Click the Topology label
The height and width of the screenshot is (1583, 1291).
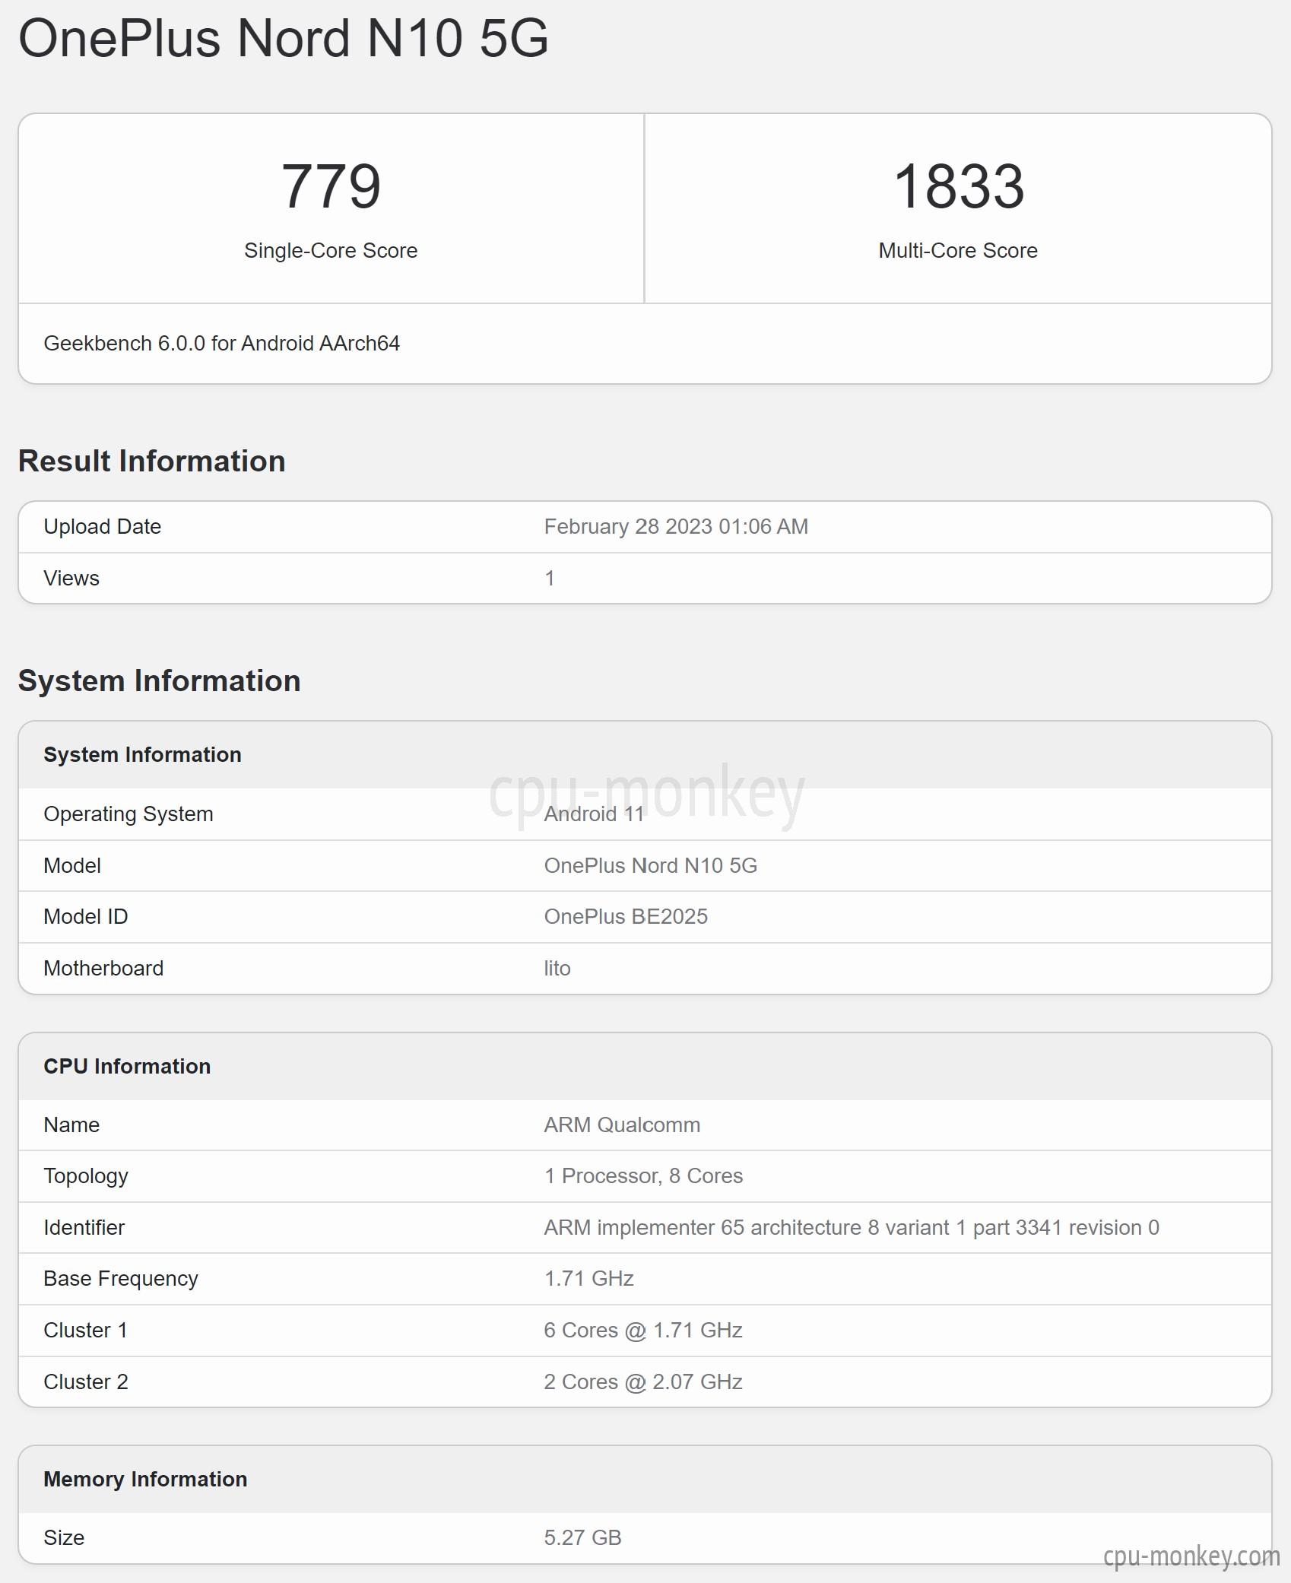point(86,1177)
